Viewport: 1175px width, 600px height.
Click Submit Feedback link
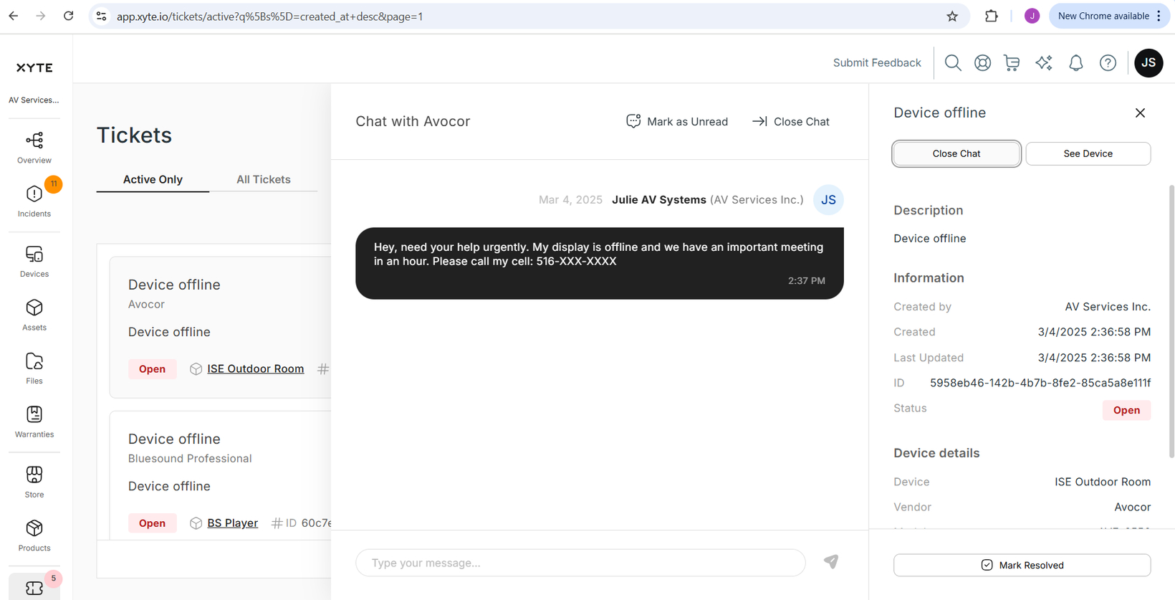(877, 63)
